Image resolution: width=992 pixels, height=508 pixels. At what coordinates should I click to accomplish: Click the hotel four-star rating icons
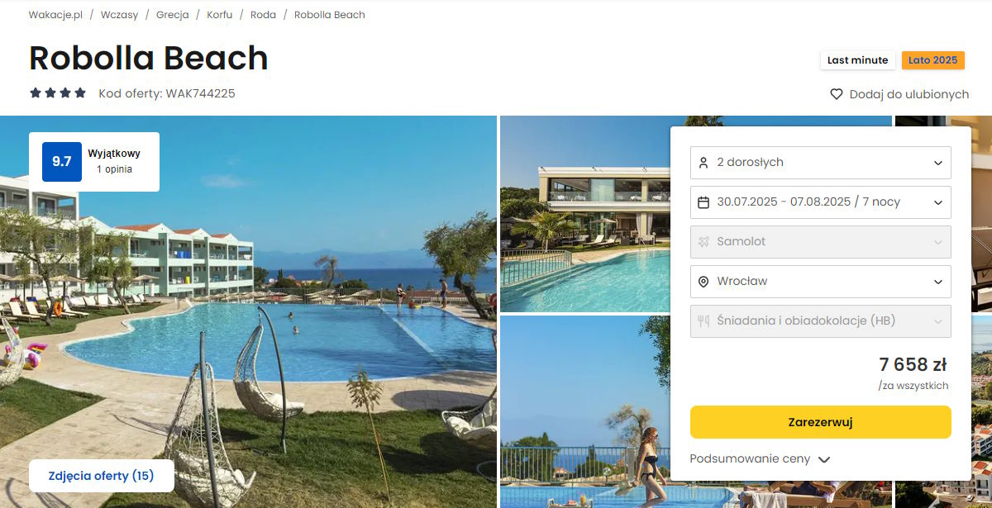58,93
